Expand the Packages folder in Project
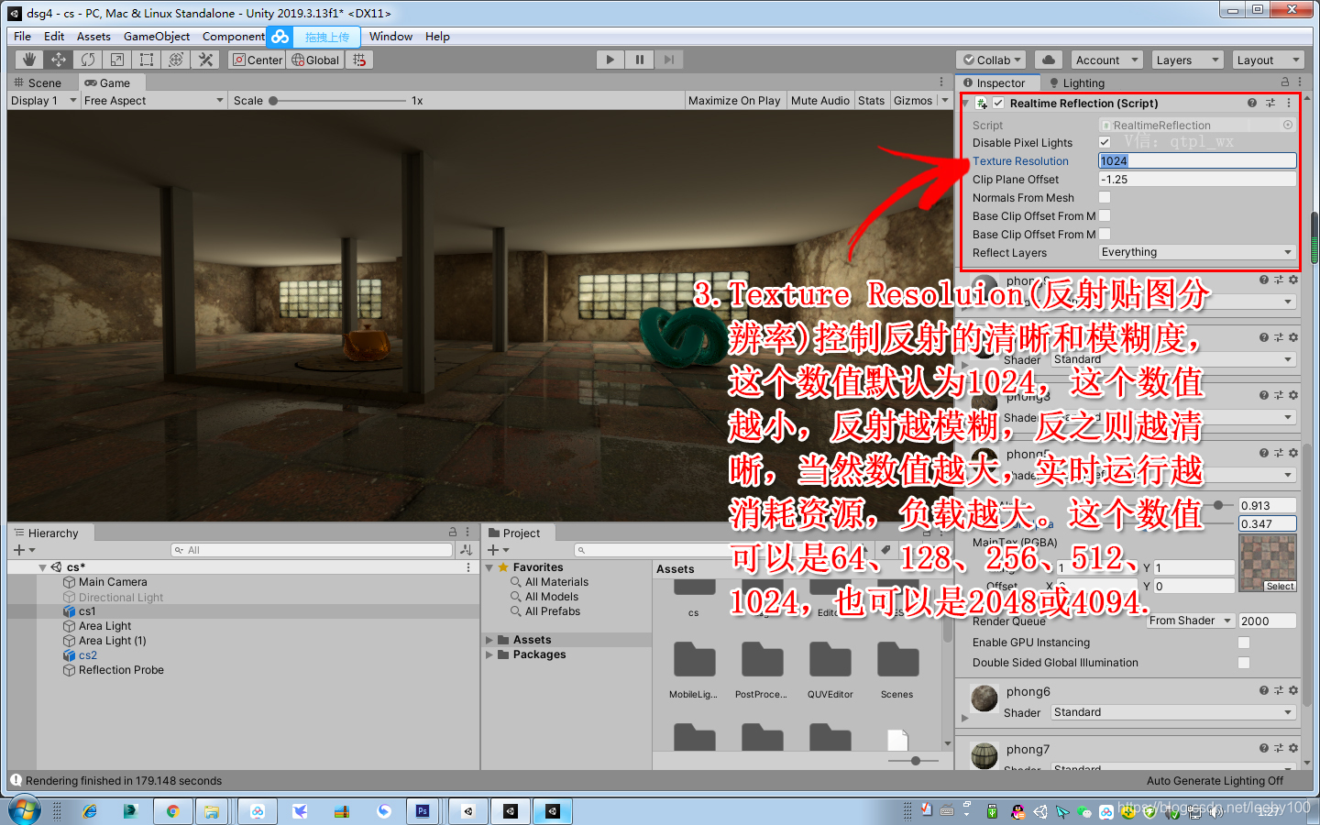The width and height of the screenshot is (1320, 825). point(489,654)
